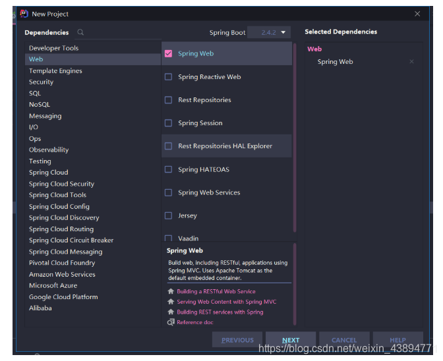Click the CANCEL button
This screenshot has width=443, height=361.
[x=344, y=340]
